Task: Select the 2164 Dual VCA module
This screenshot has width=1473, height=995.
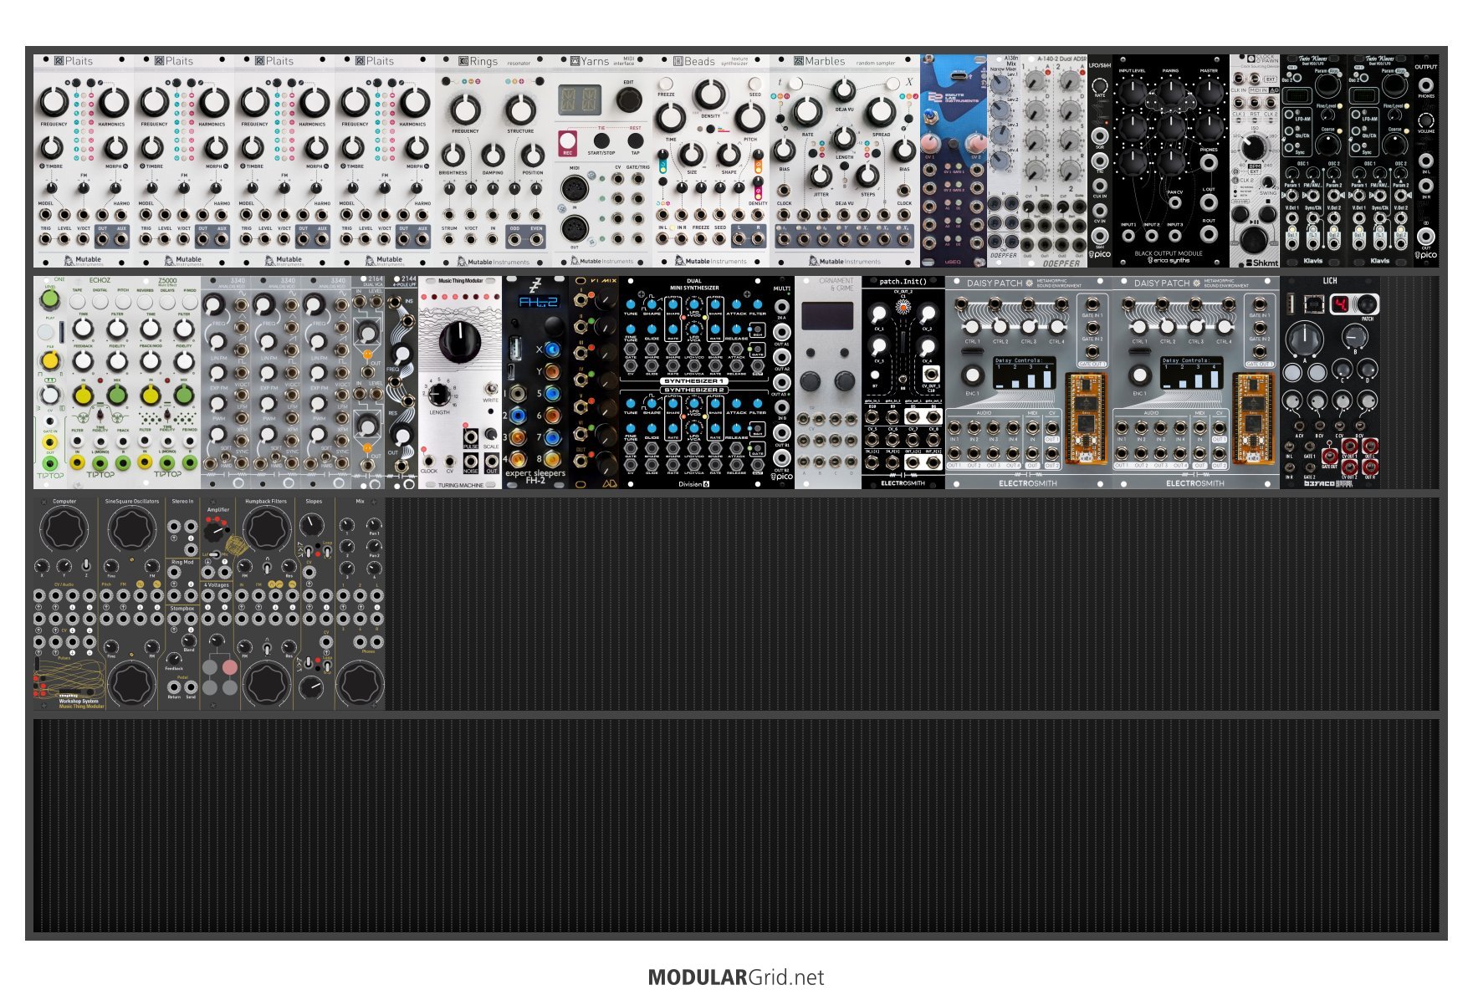Action: (x=368, y=382)
